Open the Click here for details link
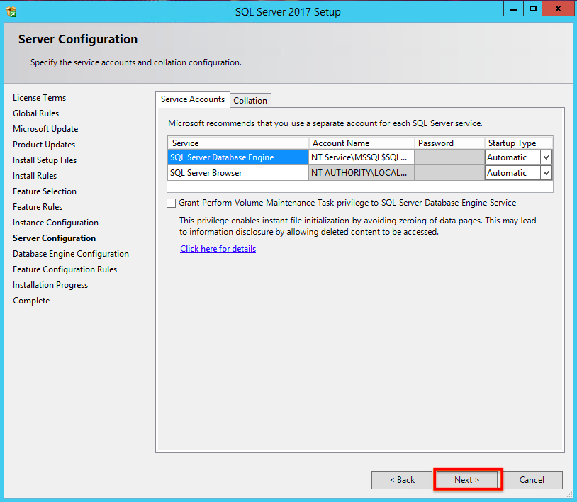Viewport: 577px width, 502px height. [x=218, y=249]
